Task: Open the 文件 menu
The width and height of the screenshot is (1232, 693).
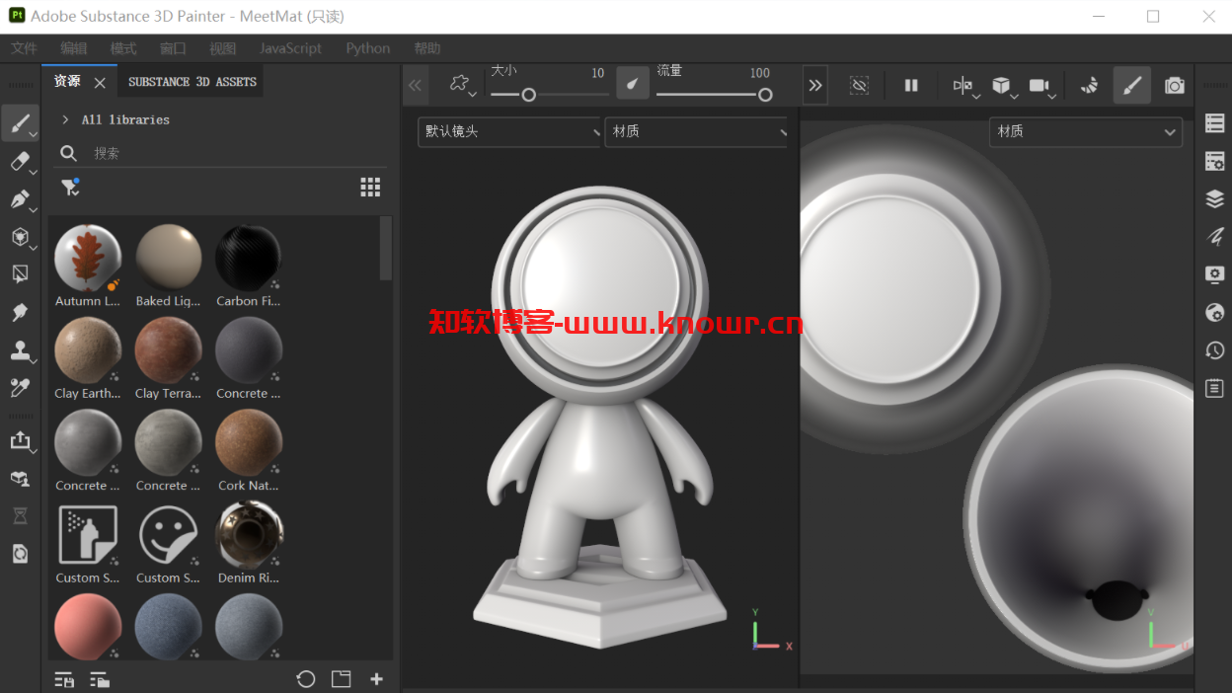Action: click(x=24, y=48)
